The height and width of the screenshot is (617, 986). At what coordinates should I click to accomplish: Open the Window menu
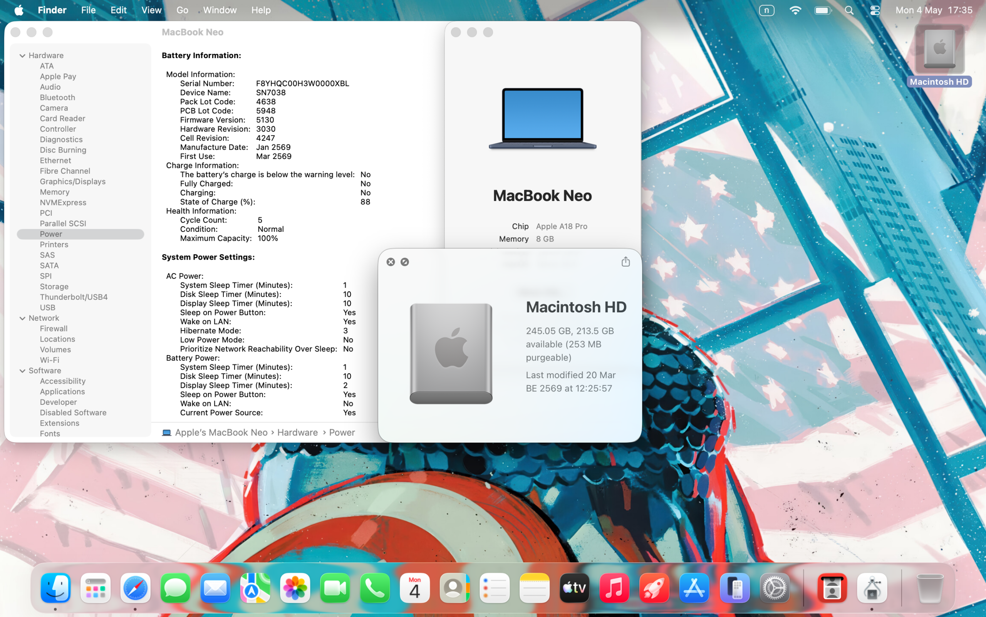(x=220, y=10)
